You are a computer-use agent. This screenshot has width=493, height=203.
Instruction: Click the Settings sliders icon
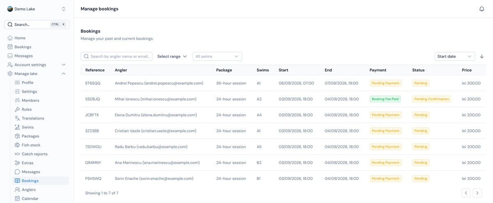point(17,92)
